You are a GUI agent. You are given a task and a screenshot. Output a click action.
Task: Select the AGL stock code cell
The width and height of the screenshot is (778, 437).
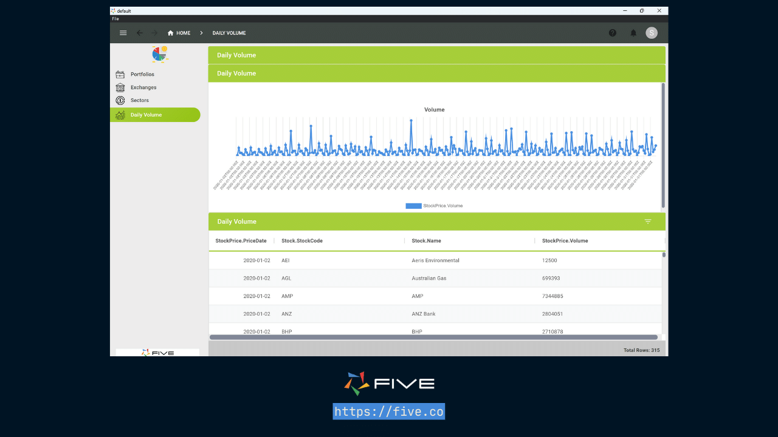[286, 278]
